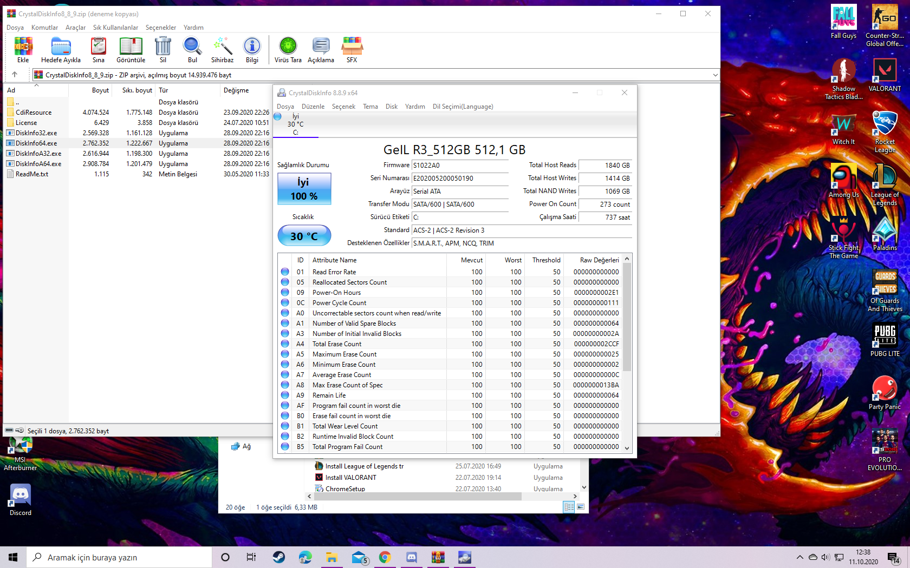Click the volume icon in system tray

(x=825, y=557)
